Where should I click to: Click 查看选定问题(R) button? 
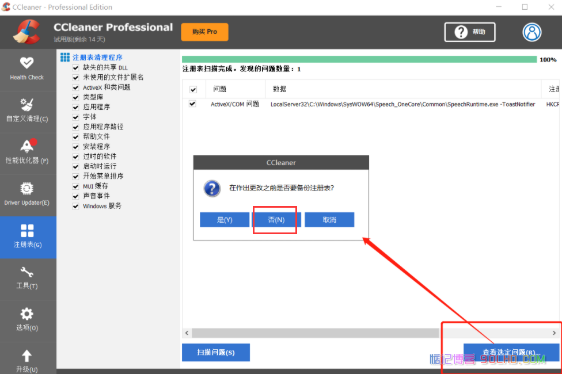[x=511, y=353]
